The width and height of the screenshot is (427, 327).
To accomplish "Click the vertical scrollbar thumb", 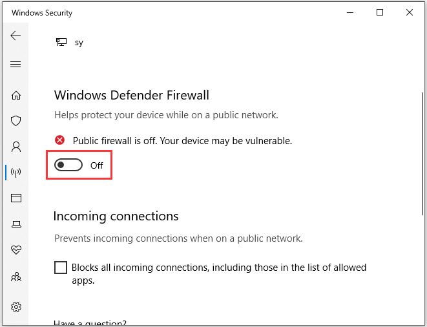I will coord(422,153).
